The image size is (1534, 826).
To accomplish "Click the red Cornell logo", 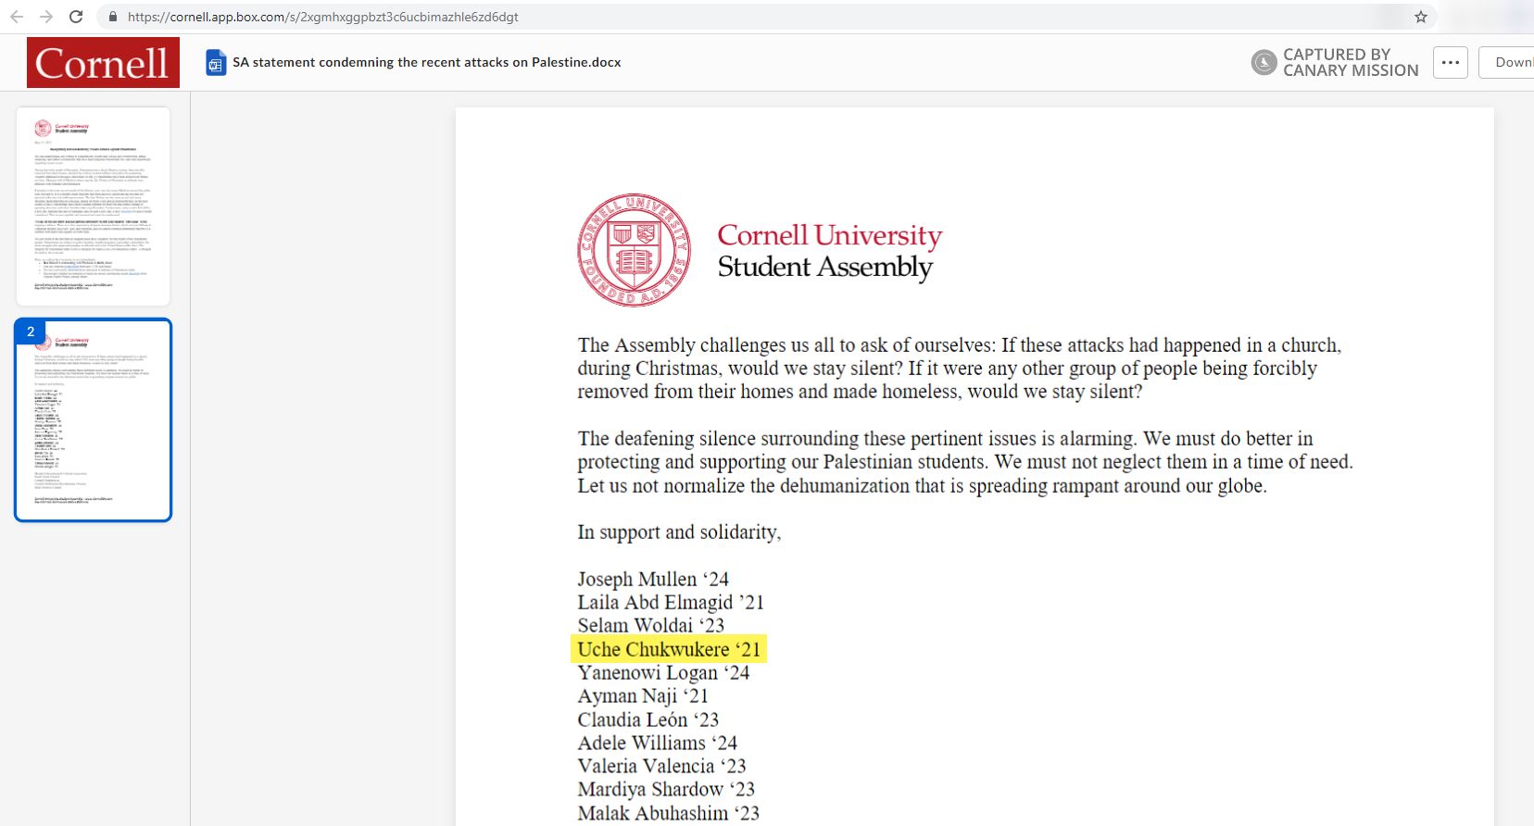I will [x=103, y=62].
